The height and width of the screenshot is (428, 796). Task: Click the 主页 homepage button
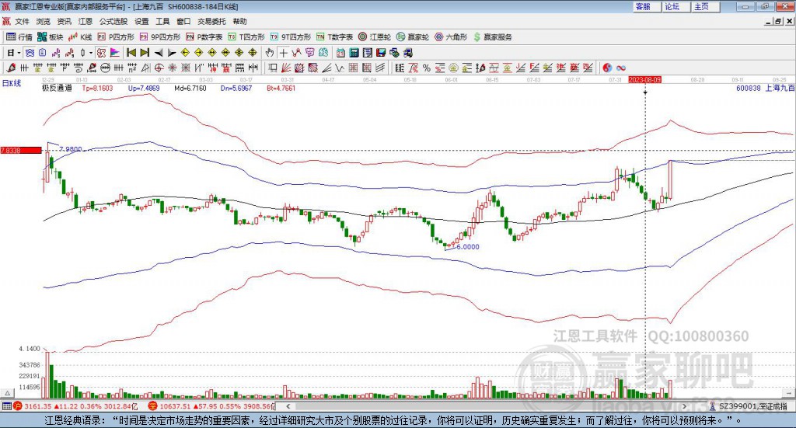[x=706, y=6]
